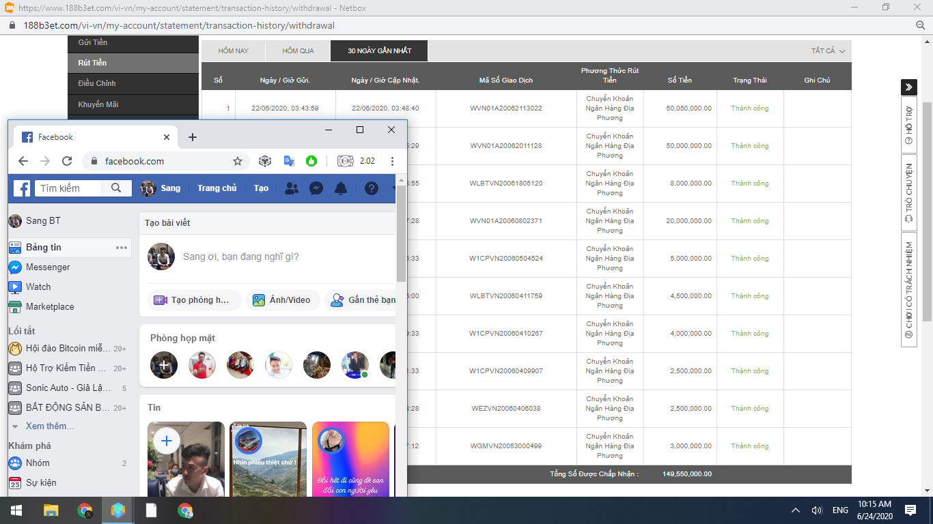Image resolution: width=933 pixels, height=524 pixels.
Task: Open the Facebook help question-mark icon
Action: pos(372,188)
